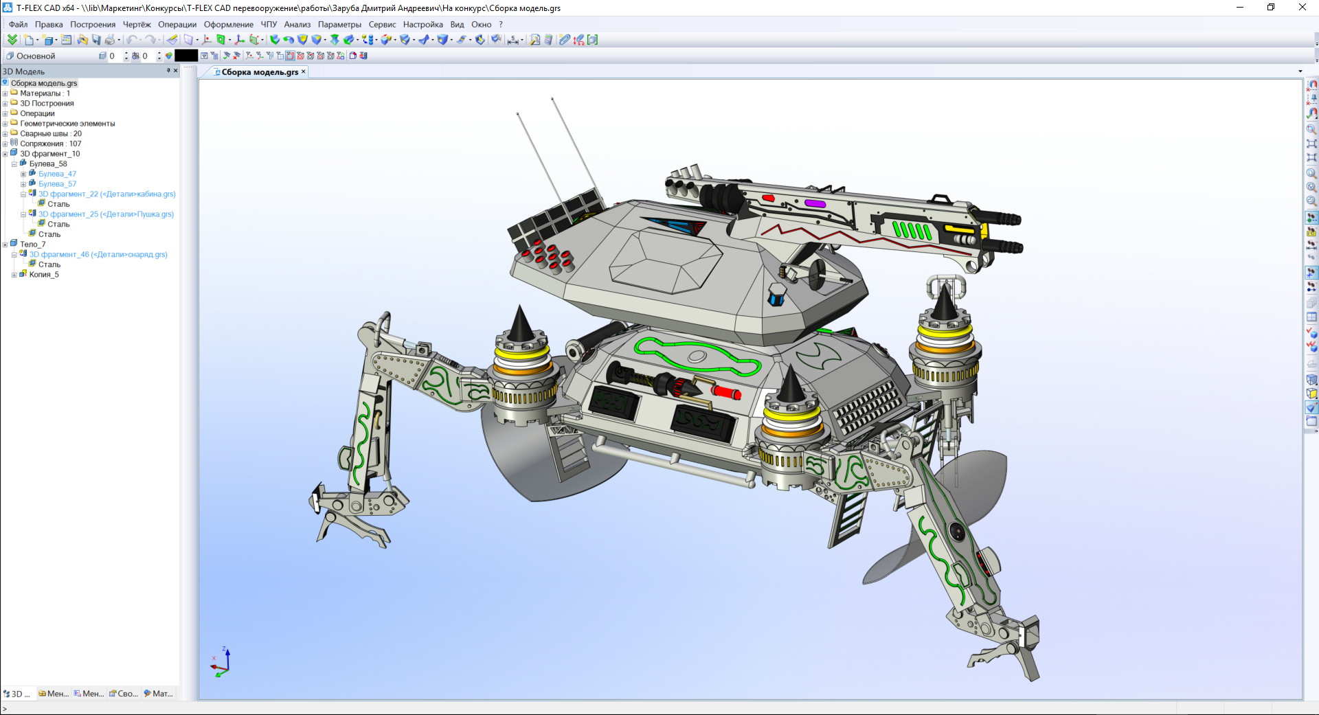1319x715 pixels.
Task: Click the paperclip icon in the toolbar
Action: [x=564, y=40]
